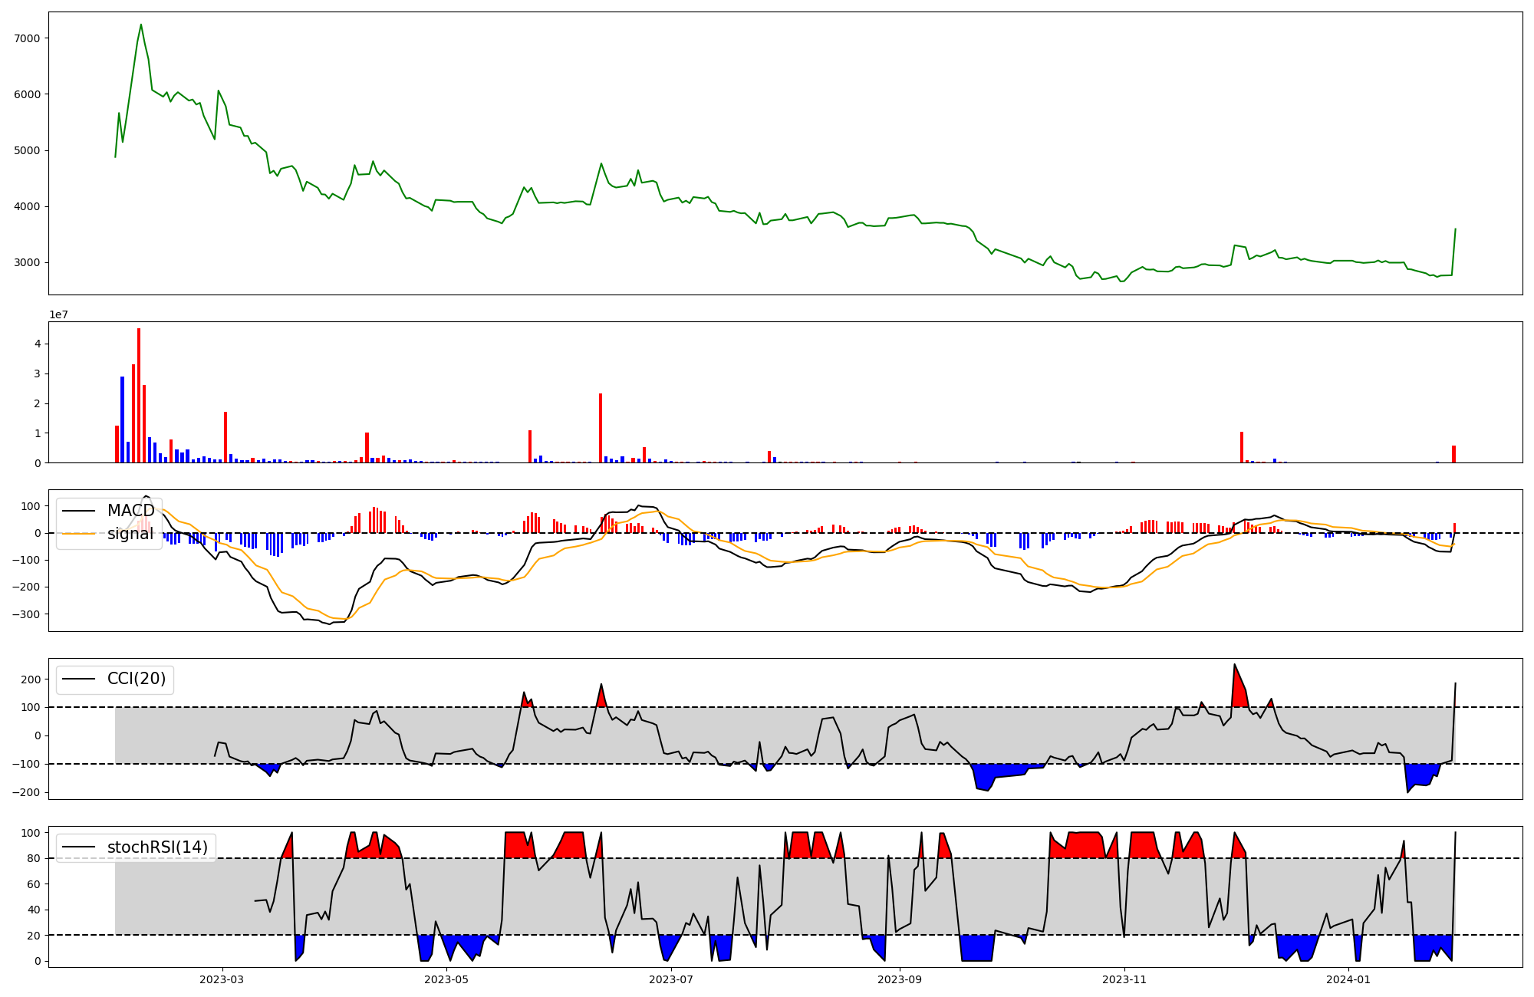Image resolution: width=1534 pixels, height=997 pixels.
Task: Click the signal legend entry
Action: point(130,534)
